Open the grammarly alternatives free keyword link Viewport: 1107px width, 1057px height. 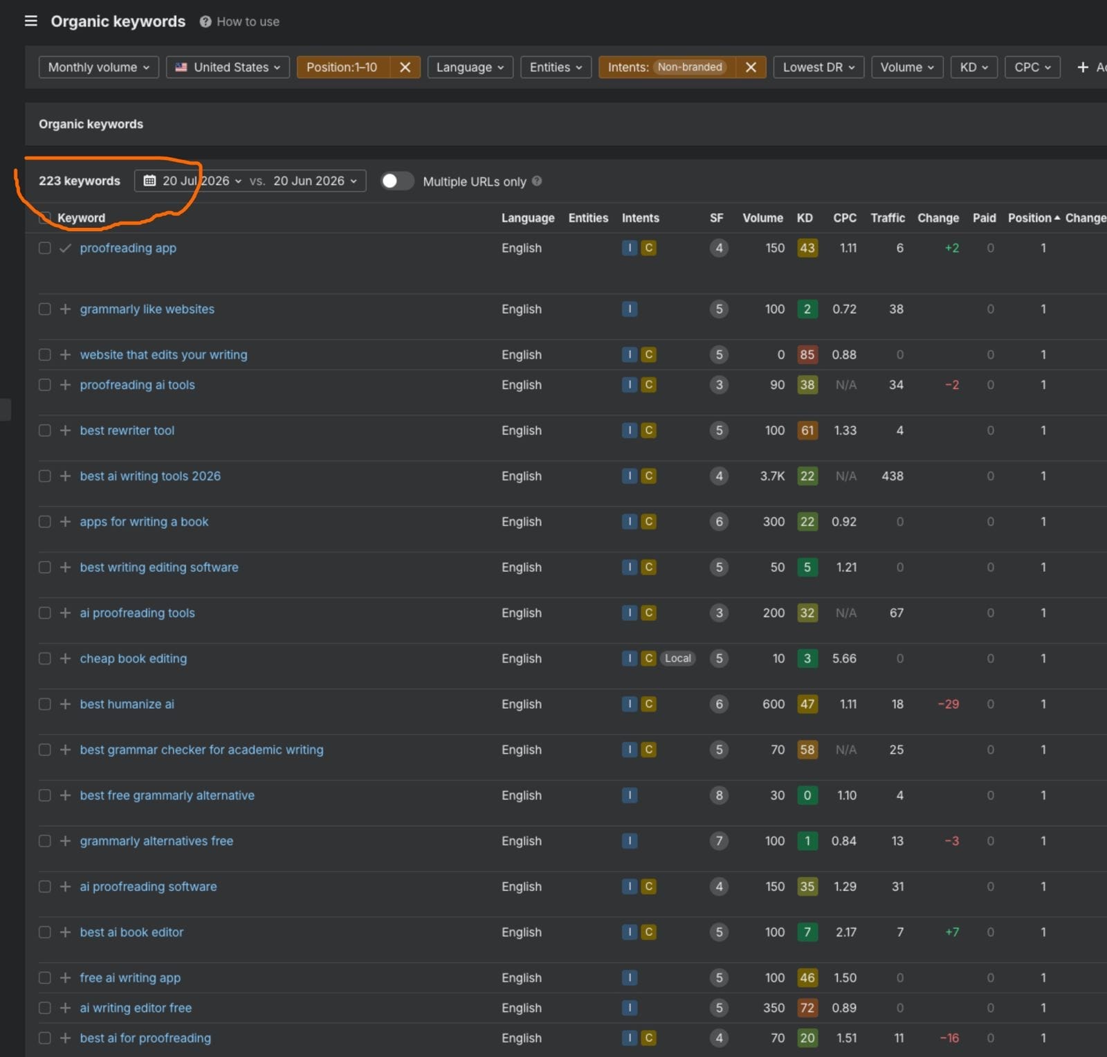(x=156, y=841)
